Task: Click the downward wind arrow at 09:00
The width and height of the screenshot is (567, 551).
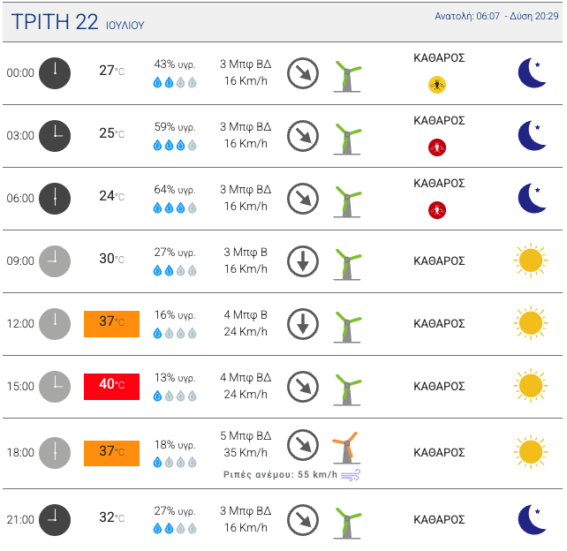Action: pos(303,261)
